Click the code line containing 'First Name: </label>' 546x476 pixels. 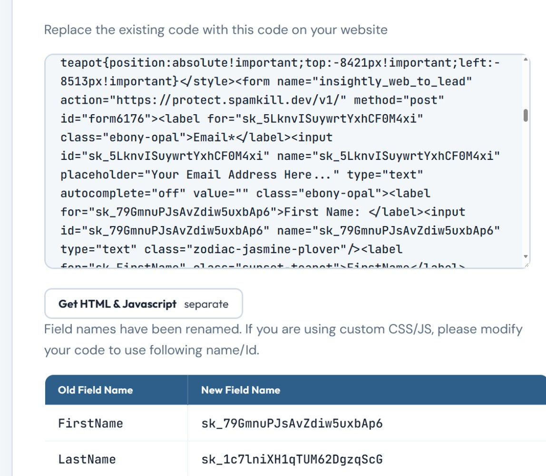[x=263, y=212]
